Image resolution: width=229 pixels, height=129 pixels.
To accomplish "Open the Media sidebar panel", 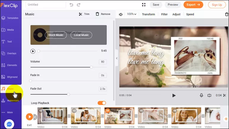I will [8, 30].
